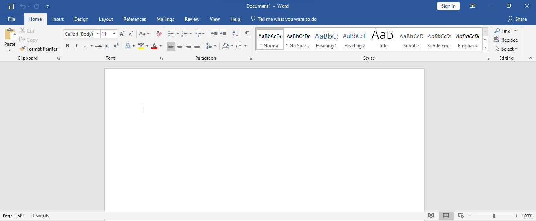The height and width of the screenshot is (221, 536).
Task: Center the text alignment
Action: tap(180, 46)
